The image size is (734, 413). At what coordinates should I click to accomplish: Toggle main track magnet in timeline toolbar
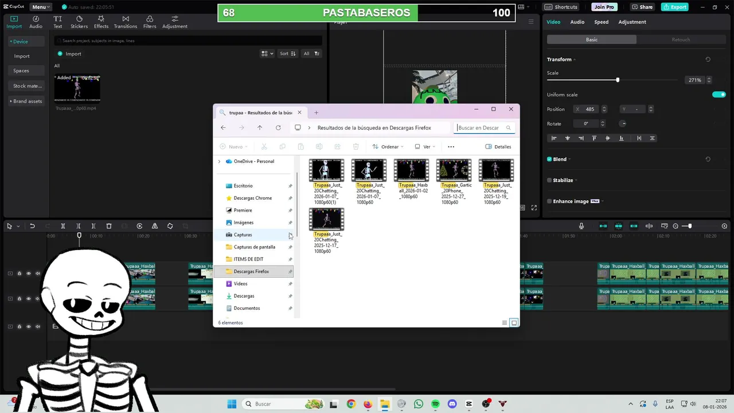click(603, 226)
